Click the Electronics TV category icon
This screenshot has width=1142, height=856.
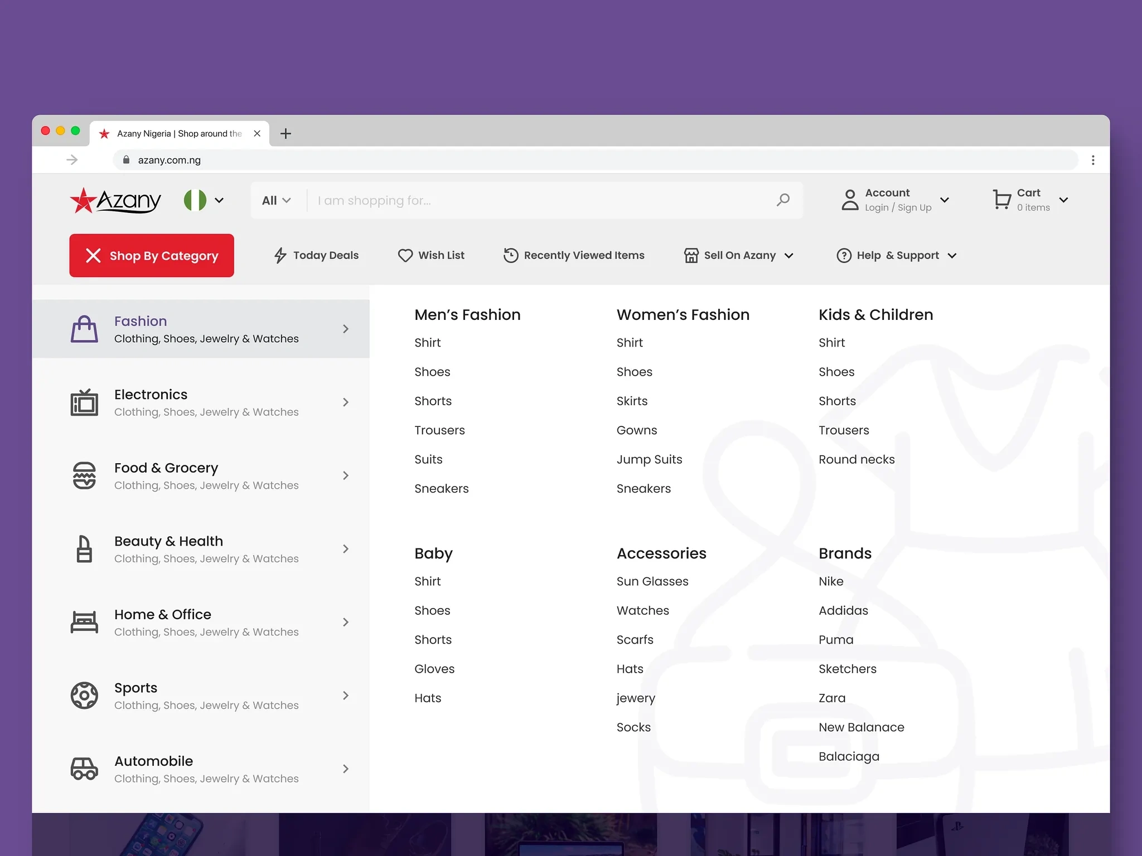coord(84,402)
